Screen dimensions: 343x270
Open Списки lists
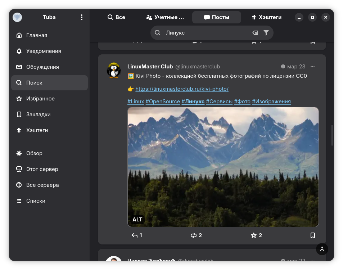click(x=49, y=201)
